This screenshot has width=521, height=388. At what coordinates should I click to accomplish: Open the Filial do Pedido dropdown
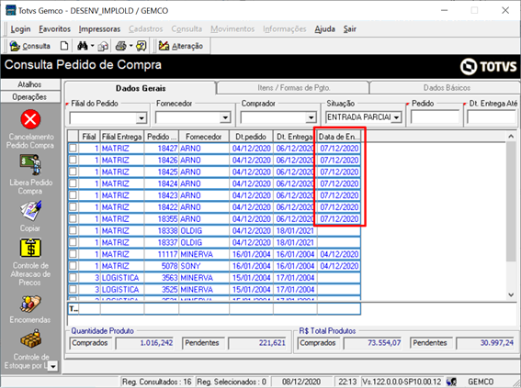(x=142, y=117)
